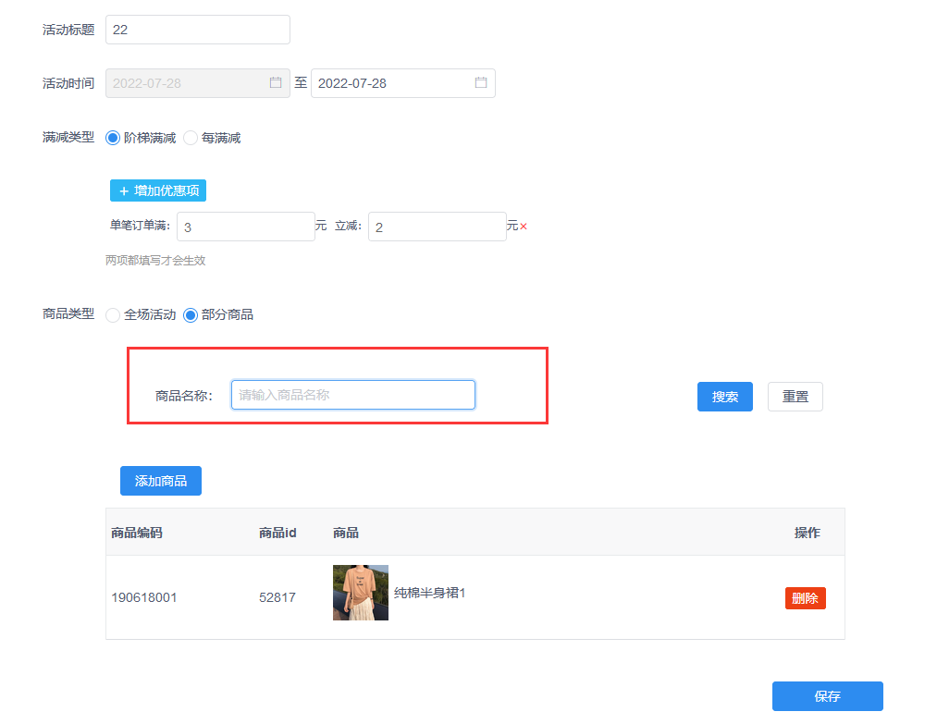Click the 活动时间 label
The image size is (937, 724).
pyautogui.click(x=68, y=83)
